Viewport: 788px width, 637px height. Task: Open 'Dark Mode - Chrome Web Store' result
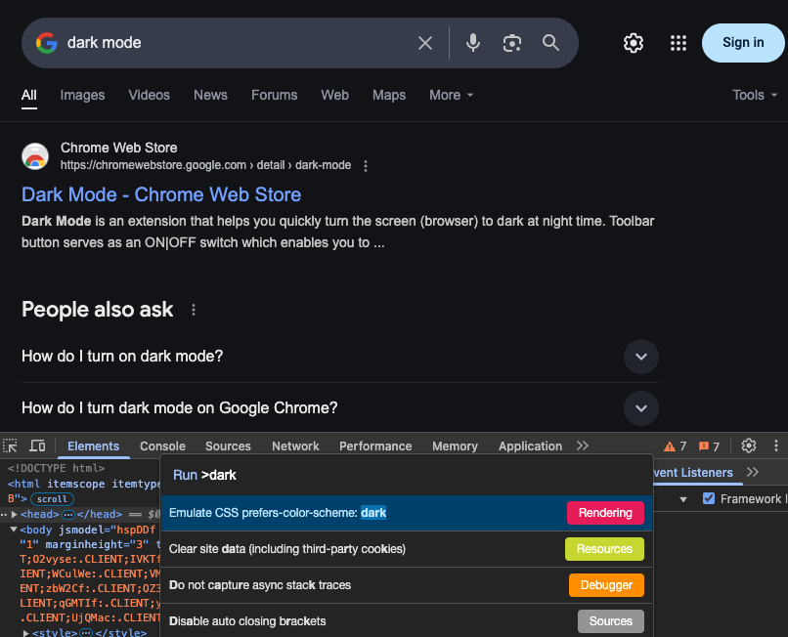[161, 195]
